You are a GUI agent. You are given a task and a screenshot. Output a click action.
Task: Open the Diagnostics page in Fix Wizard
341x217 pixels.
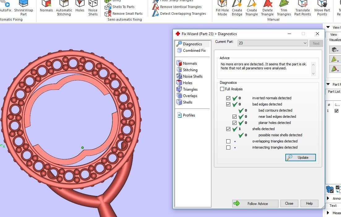click(192, 44)
